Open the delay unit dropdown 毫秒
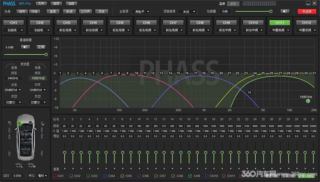This screenshot has width=320, height=182. [x=43, y=176]
